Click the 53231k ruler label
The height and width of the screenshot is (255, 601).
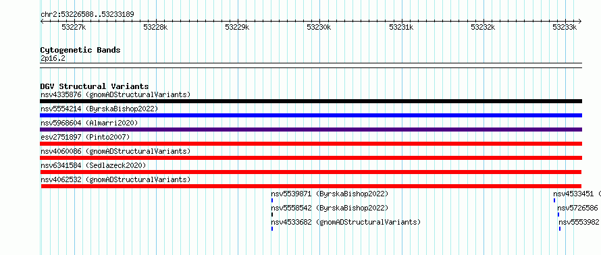(401, 27)
